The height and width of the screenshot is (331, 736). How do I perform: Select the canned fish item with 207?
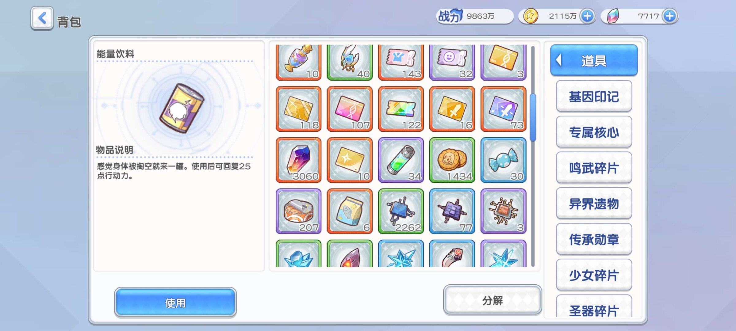click(x=298, y=211)
